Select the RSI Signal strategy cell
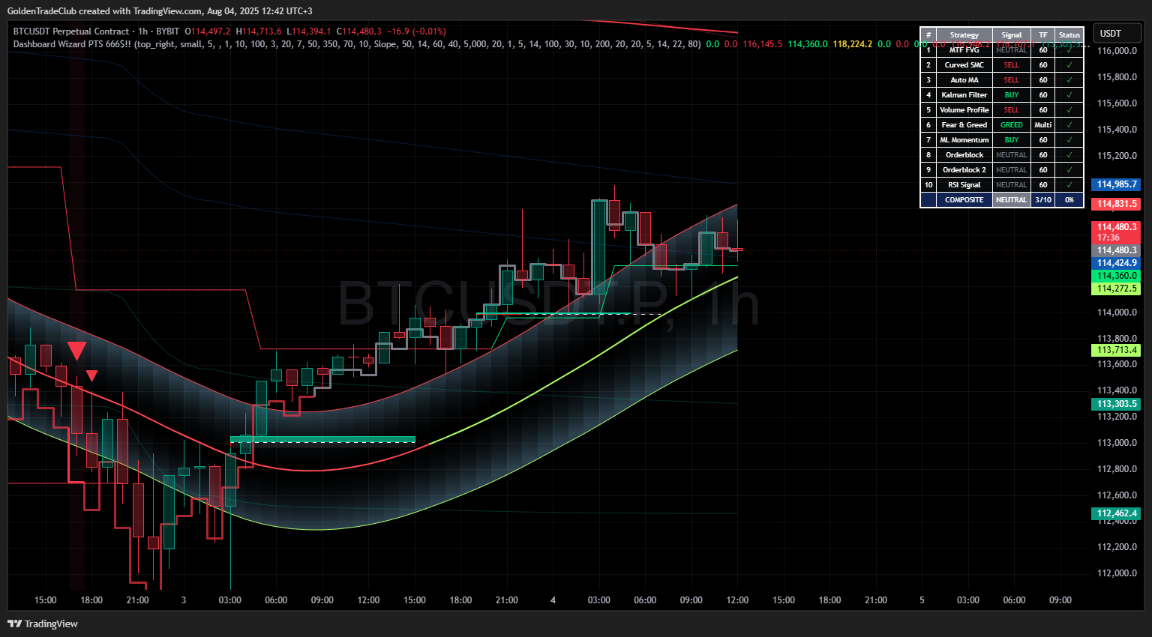 coord(964,185)
